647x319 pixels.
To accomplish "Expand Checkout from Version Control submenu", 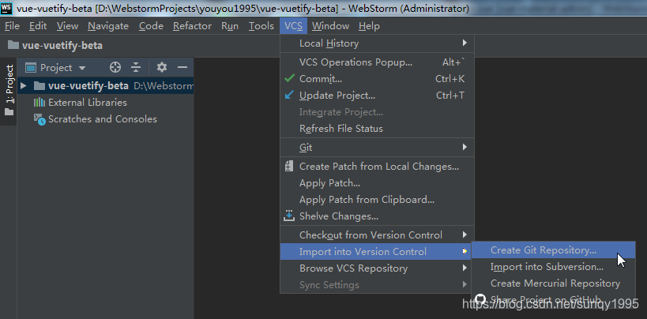I will [377, 235].
